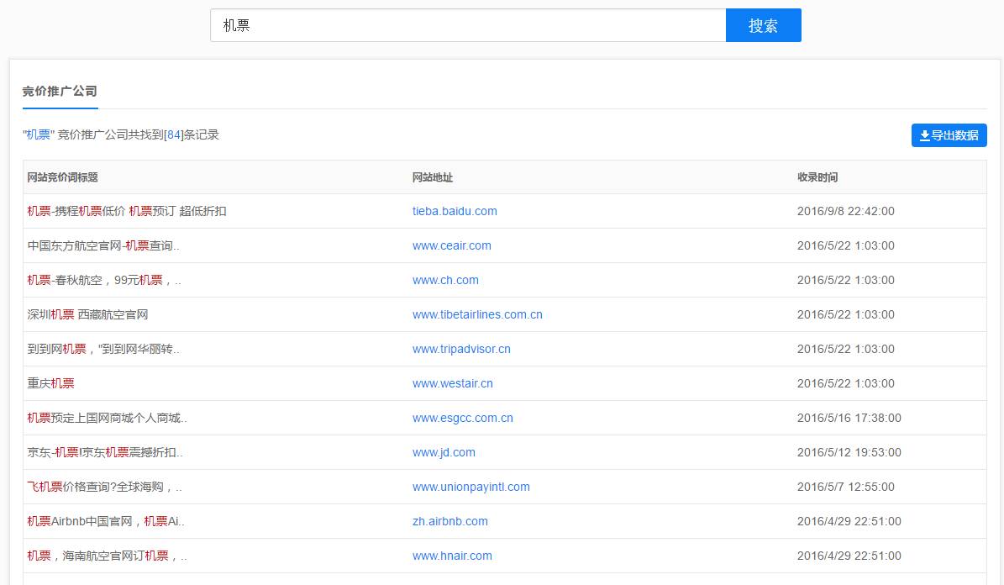Open the www.tibetairlines.com.cn link
1004x585 pixels.
[x=476, y=314]
